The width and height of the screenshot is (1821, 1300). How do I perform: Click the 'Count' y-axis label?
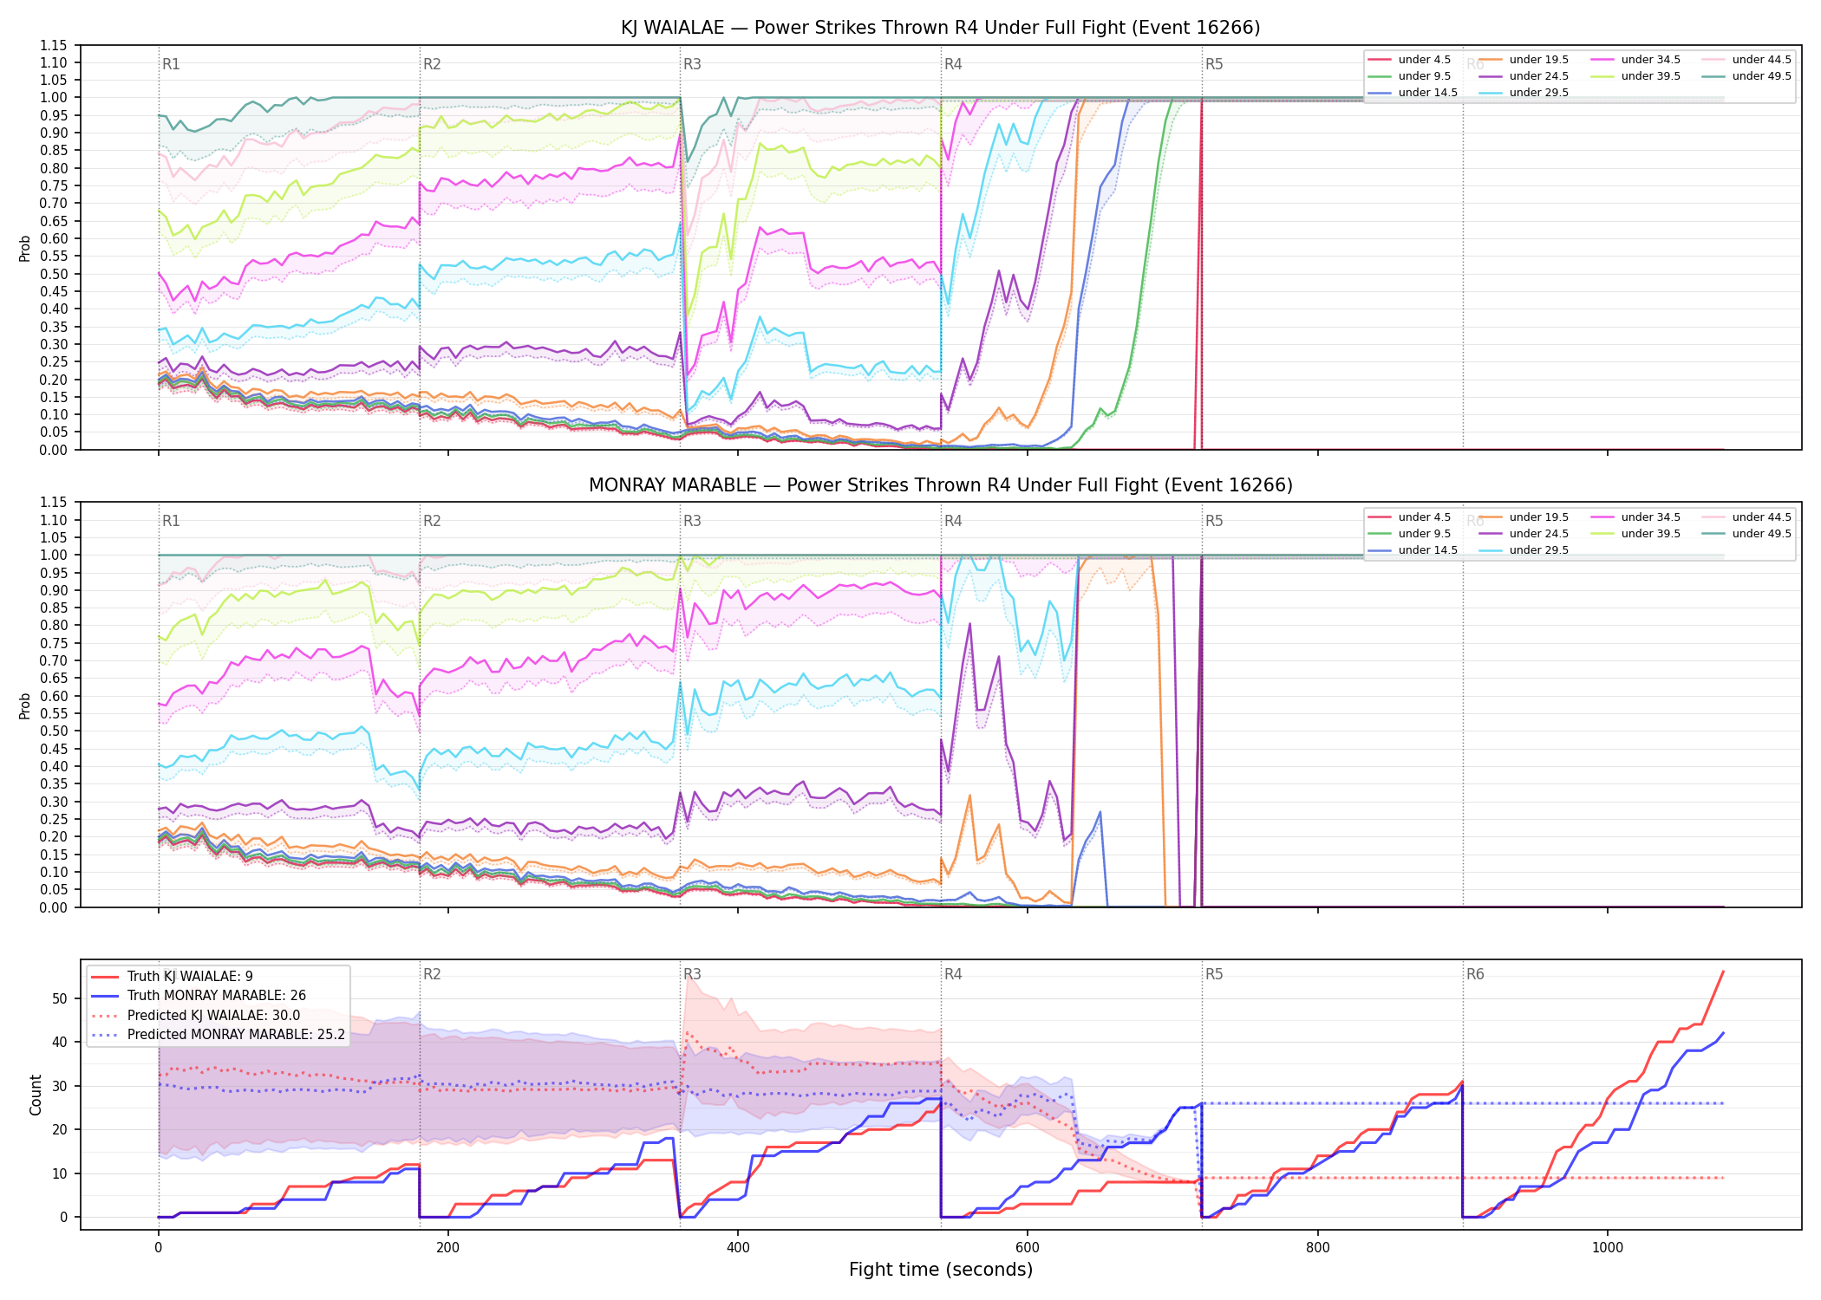pos(36,1095)
